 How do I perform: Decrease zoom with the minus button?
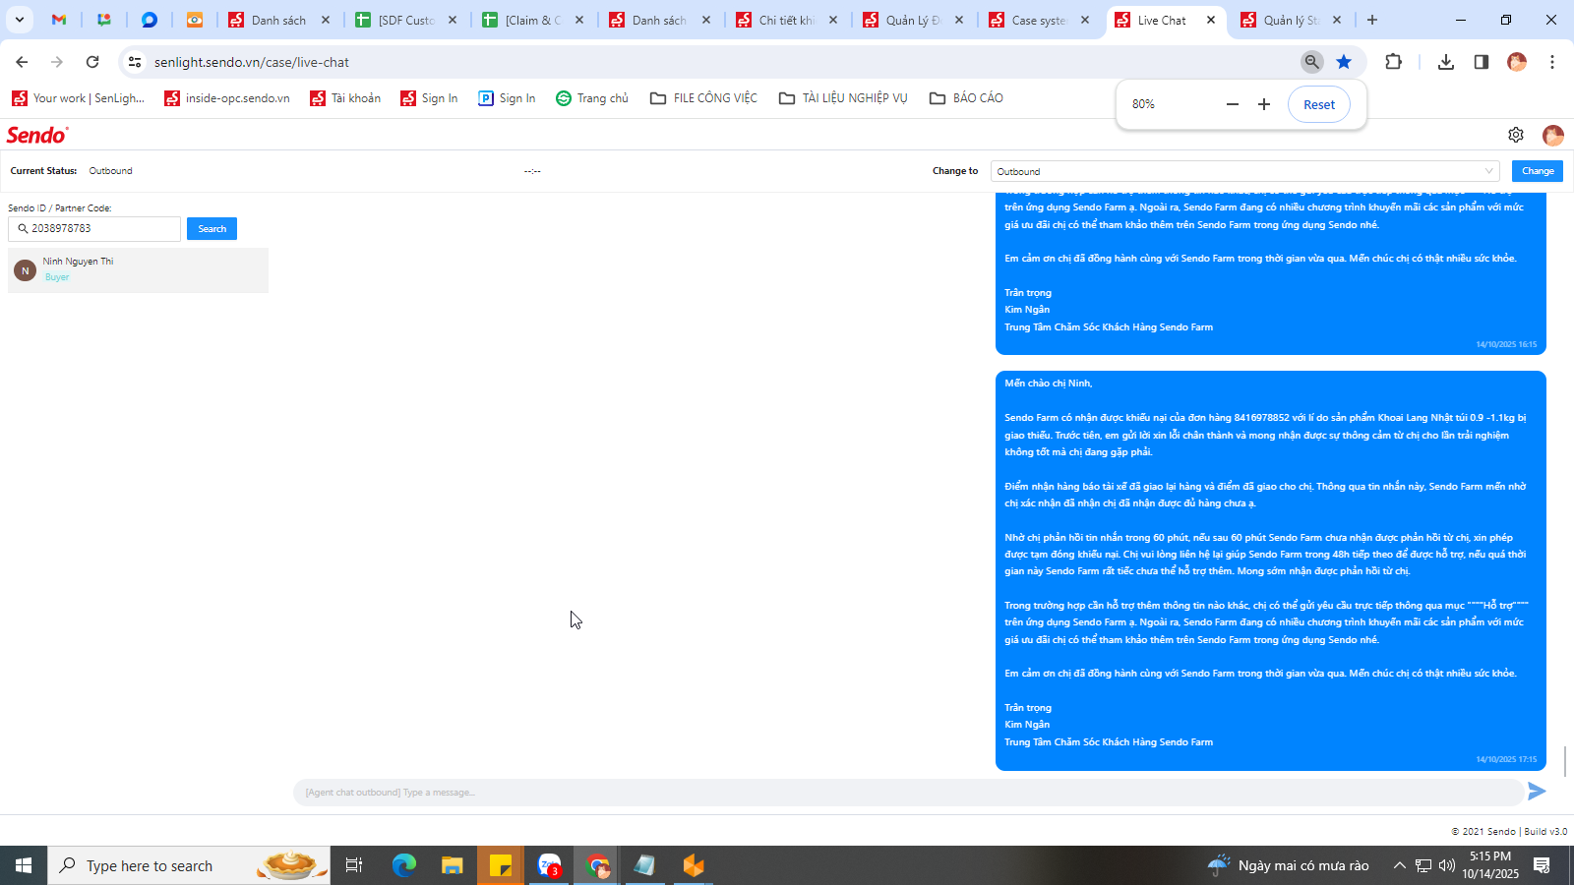[1233, 104]
